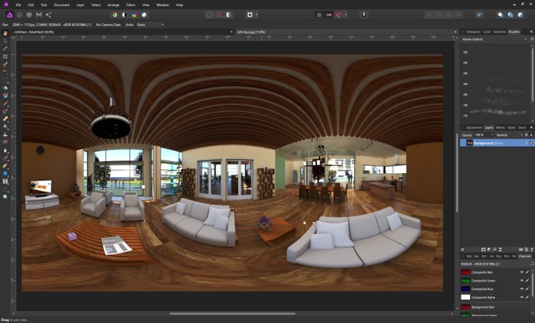Apply Auto Levels from toolbar

tap(114, 15)
